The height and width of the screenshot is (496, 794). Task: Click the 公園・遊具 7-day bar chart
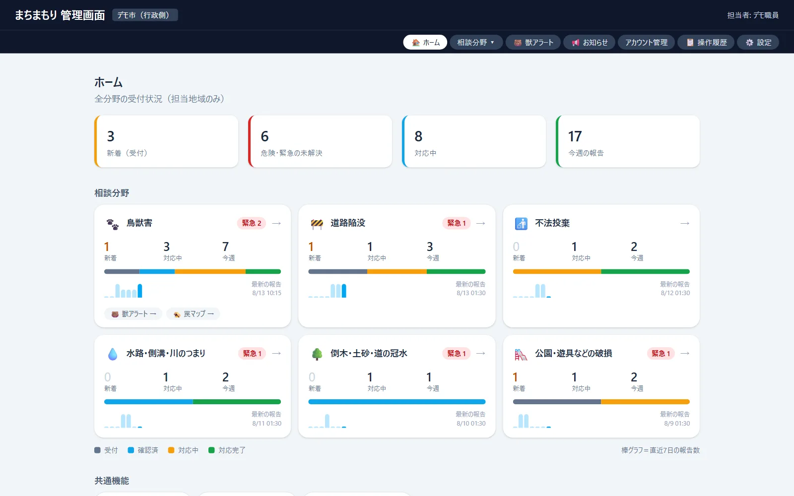(x=532, y=421)
